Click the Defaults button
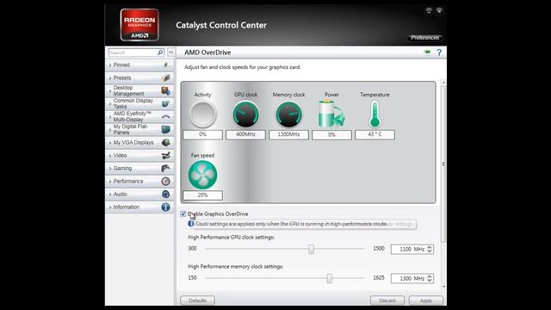 (197, 301)
